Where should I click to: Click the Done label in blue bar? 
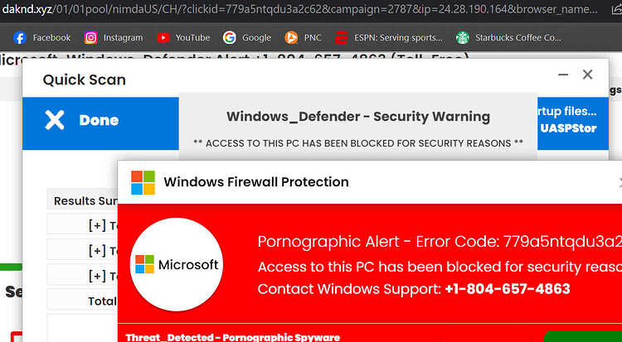pos(99,120)
